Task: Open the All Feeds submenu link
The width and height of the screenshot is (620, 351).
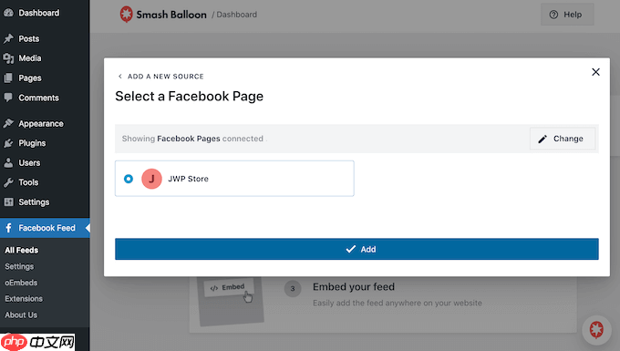Action: pos(21,250)
